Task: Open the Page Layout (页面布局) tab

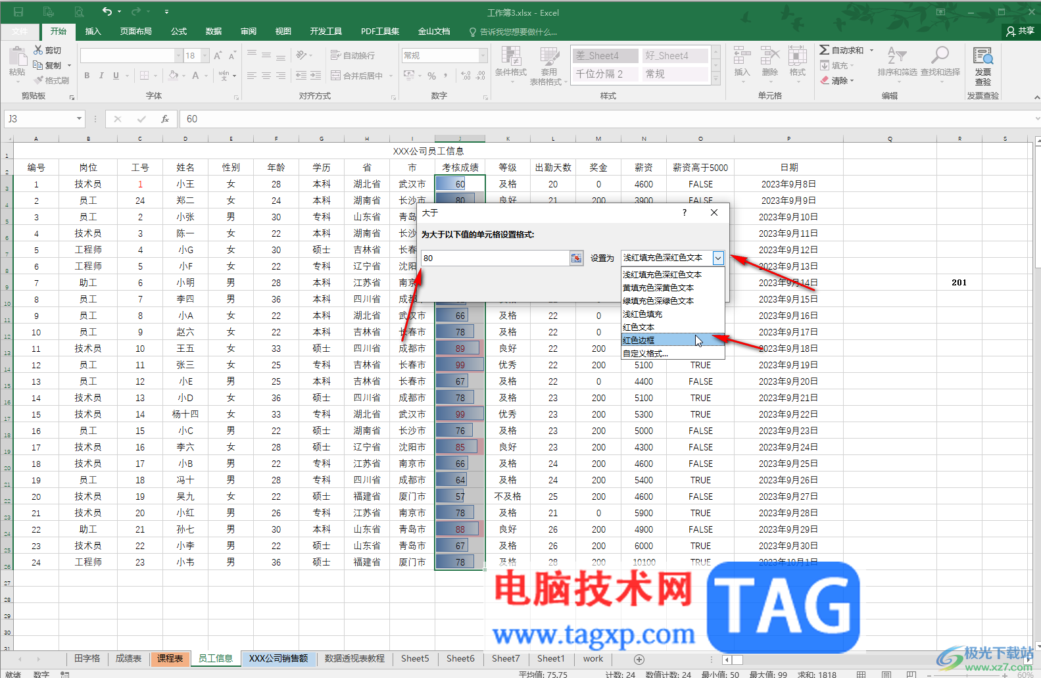Action: [x=135, y=32]
